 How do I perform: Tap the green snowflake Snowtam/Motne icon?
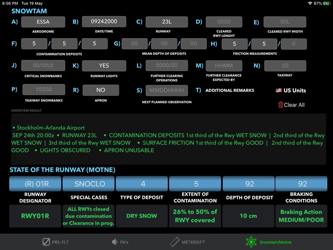click(x=251, y=242)
